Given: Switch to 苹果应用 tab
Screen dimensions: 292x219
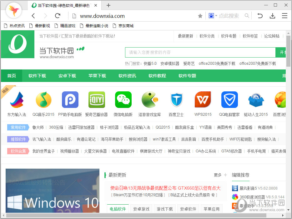Looking at the screenshot, I should click(212, 209).
